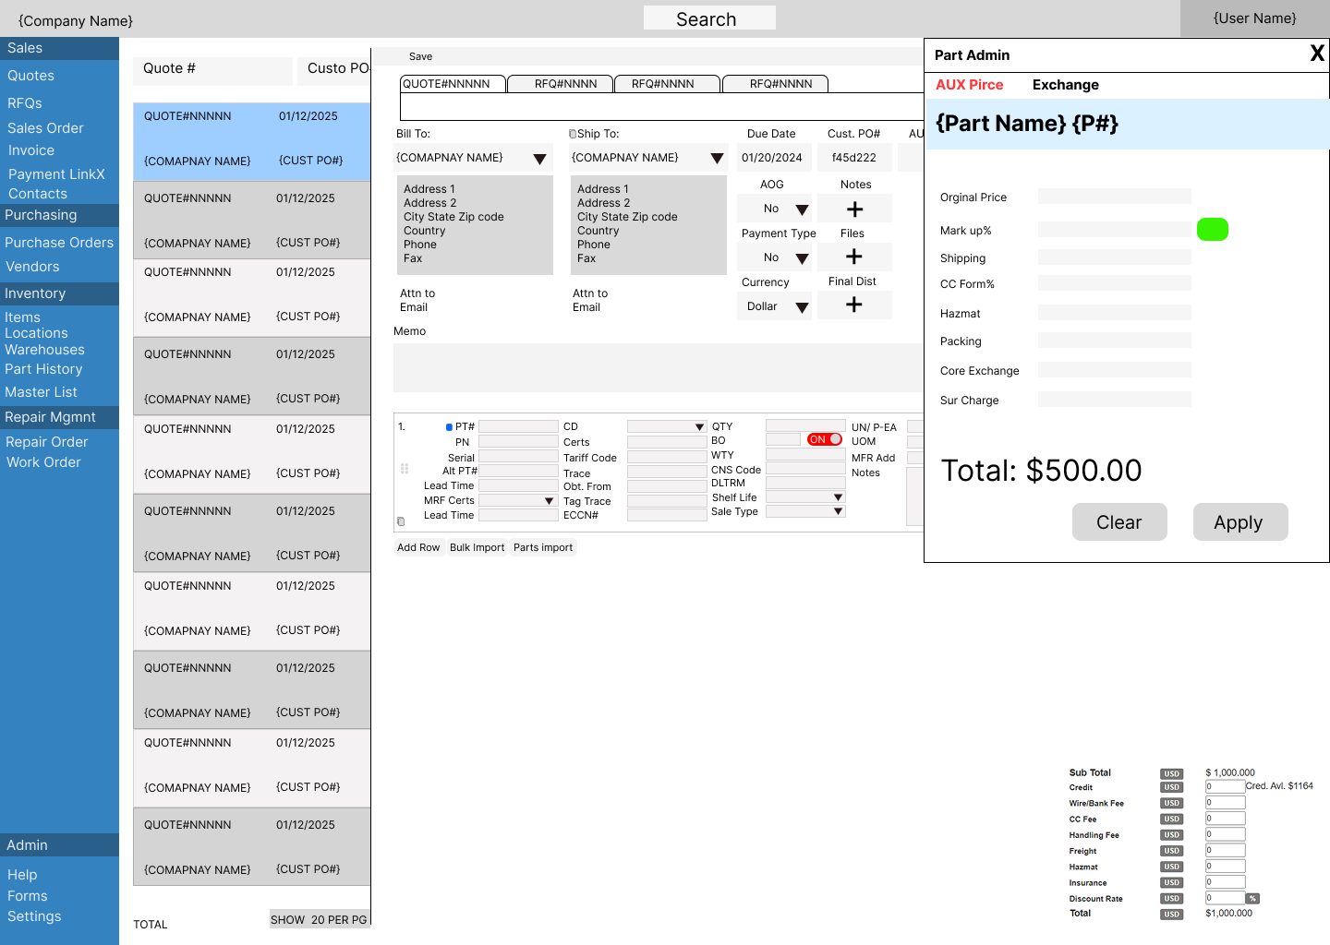Open Master List from the sidebar
This screenshot has width=1330, height=945.
pyautogui.click(x=41, y=392)
